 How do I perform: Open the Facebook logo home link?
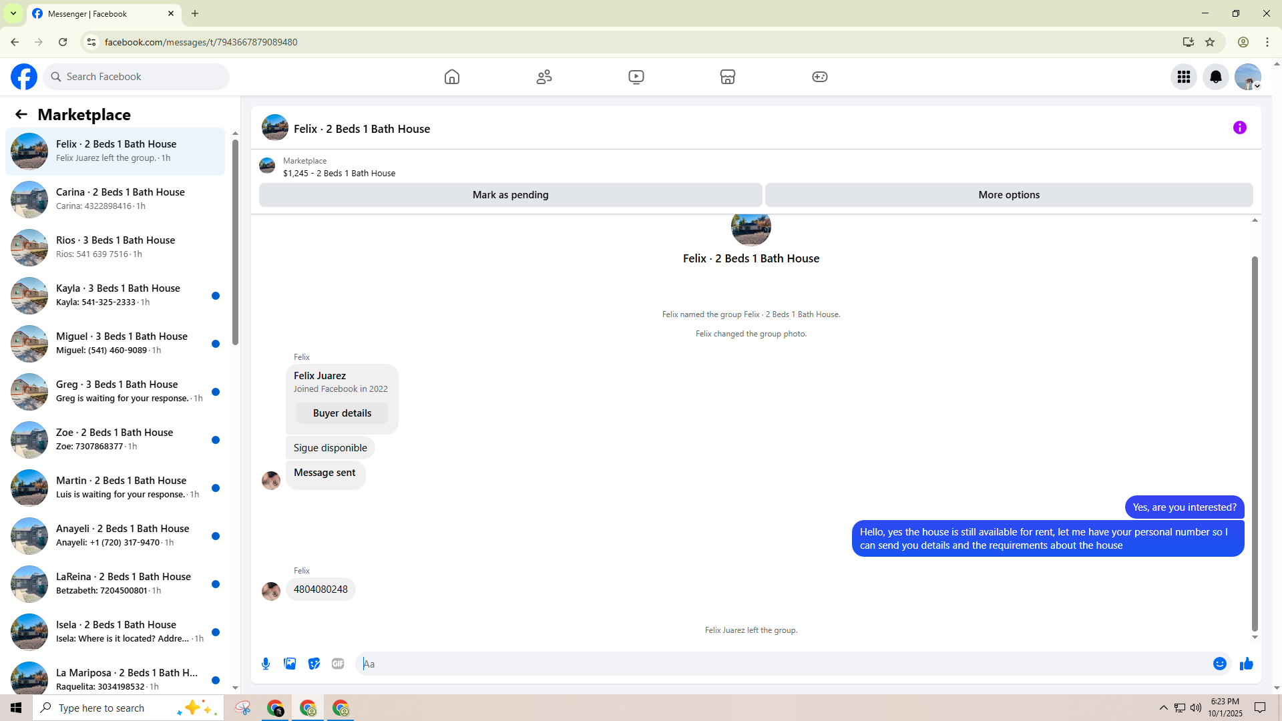[24, 77]
